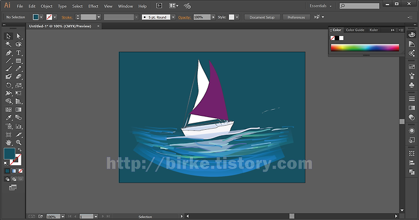The height and width of the screenshot is (220, 419).
Task: Open stroke color dropdown in control bar
Action: 55,17
